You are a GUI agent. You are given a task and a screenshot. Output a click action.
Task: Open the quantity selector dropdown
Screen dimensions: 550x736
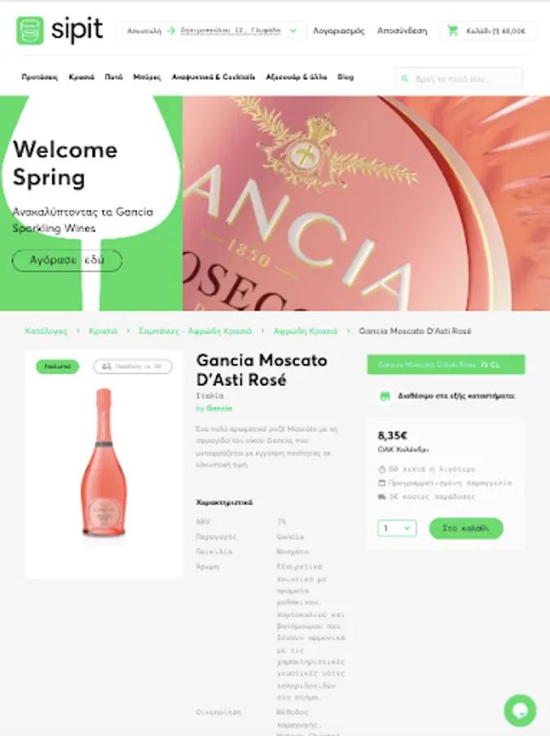point(396,528)
